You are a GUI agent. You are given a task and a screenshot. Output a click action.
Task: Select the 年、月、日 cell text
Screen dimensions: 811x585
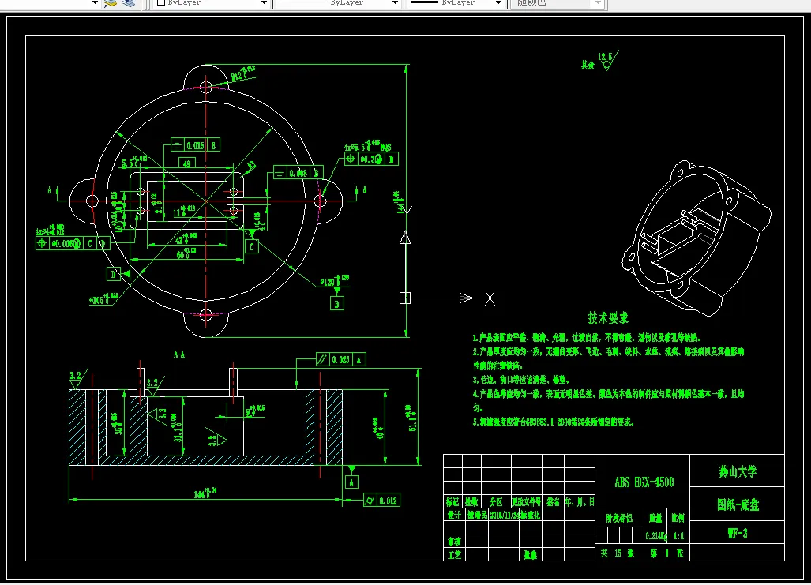click(x=580, y=502)
